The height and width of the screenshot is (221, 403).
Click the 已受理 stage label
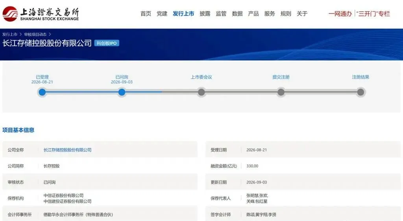pos(42,77)
